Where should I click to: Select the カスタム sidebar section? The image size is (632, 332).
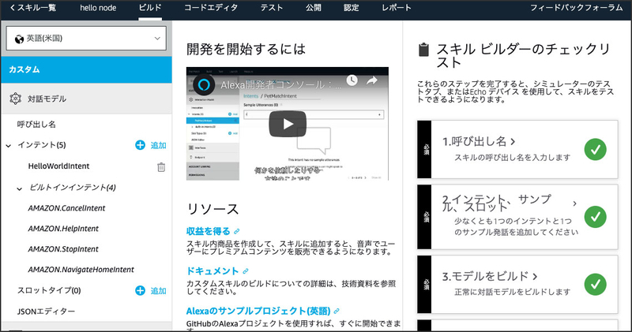point(86,69)
